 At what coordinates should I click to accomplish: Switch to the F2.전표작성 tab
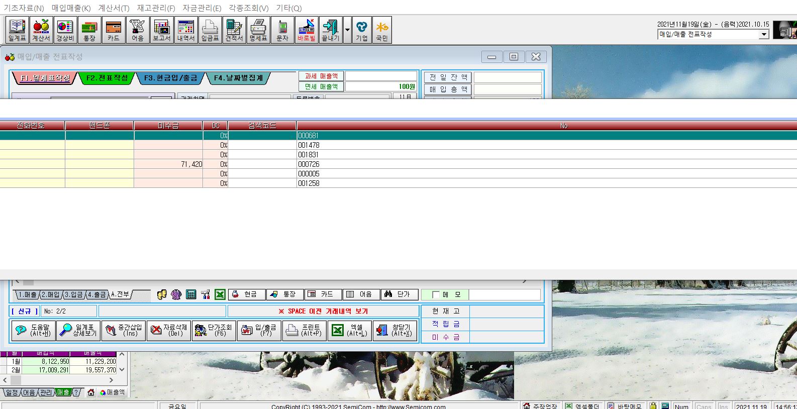107,78
